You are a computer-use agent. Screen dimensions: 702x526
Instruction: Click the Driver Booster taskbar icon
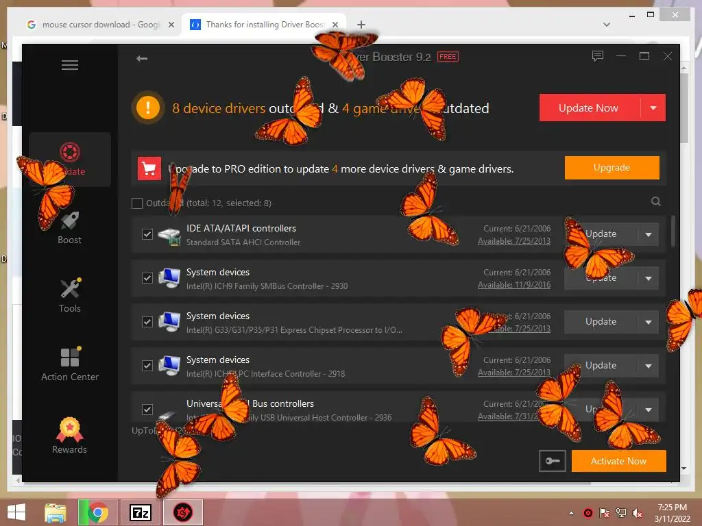[182, 512]
